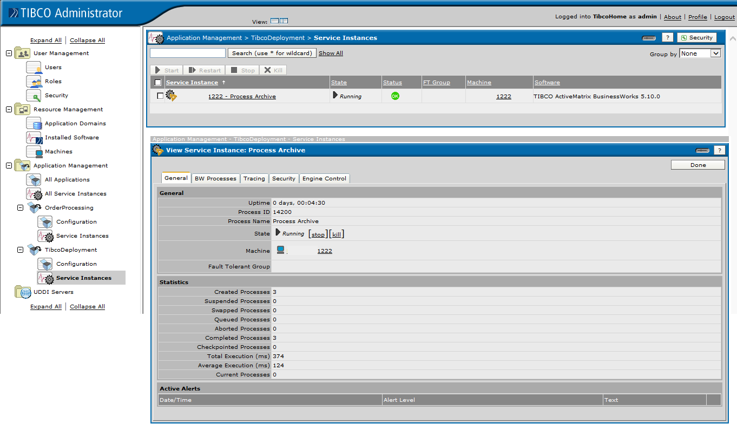Click inside the search text field
Viewport: 737px width, 424px height.
click(x=187, y=53)
